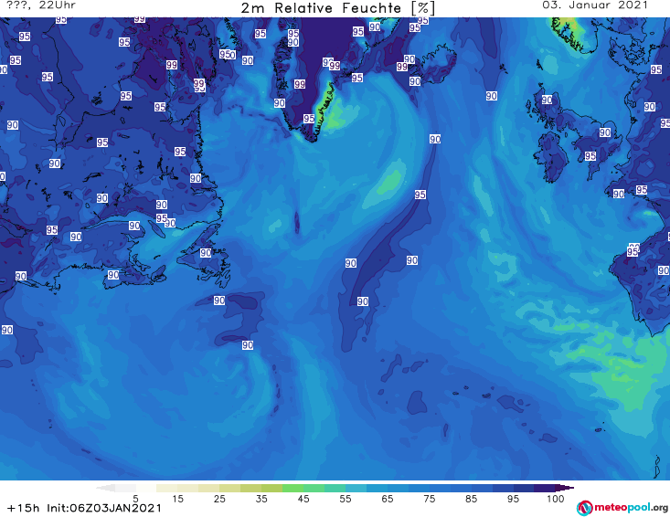Open the meteopool.org link text
The height and width of the screenshot is (517, 670).
click(x=631, y=508)
